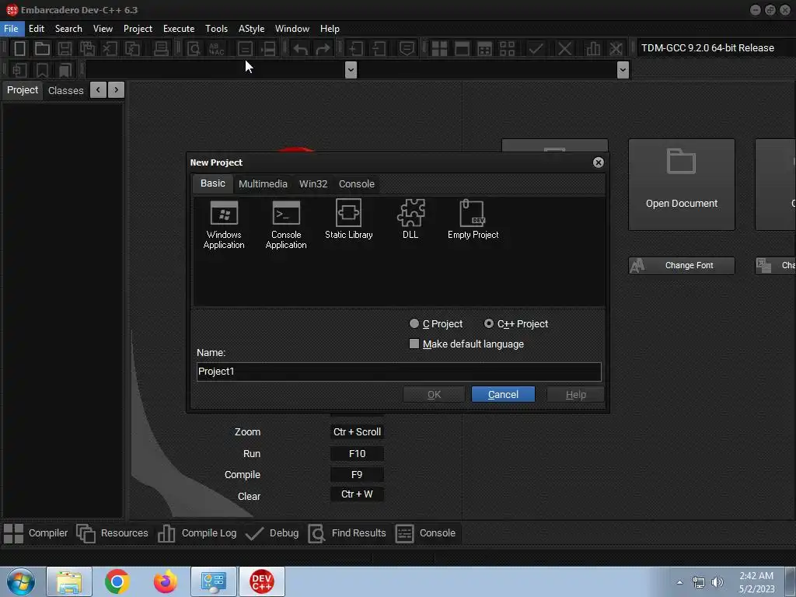Switch to the Win32 tab
The image size is (796, 597).
[313, 183]
